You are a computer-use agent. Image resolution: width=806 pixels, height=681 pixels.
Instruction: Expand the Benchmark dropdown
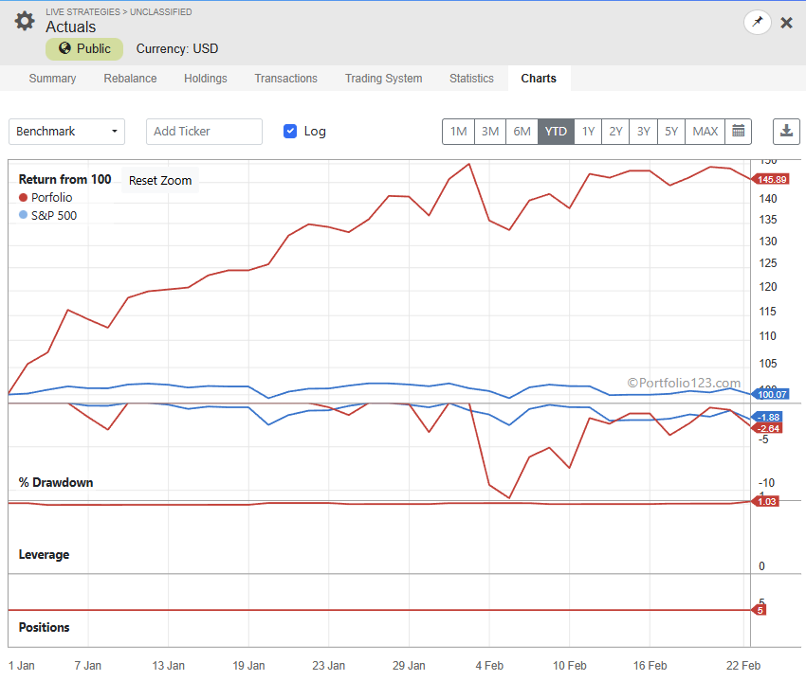point(66,132)
